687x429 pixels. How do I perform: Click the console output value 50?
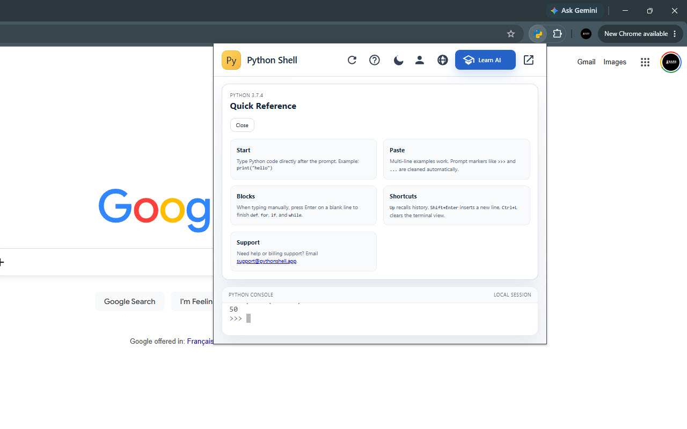[233, 309]
